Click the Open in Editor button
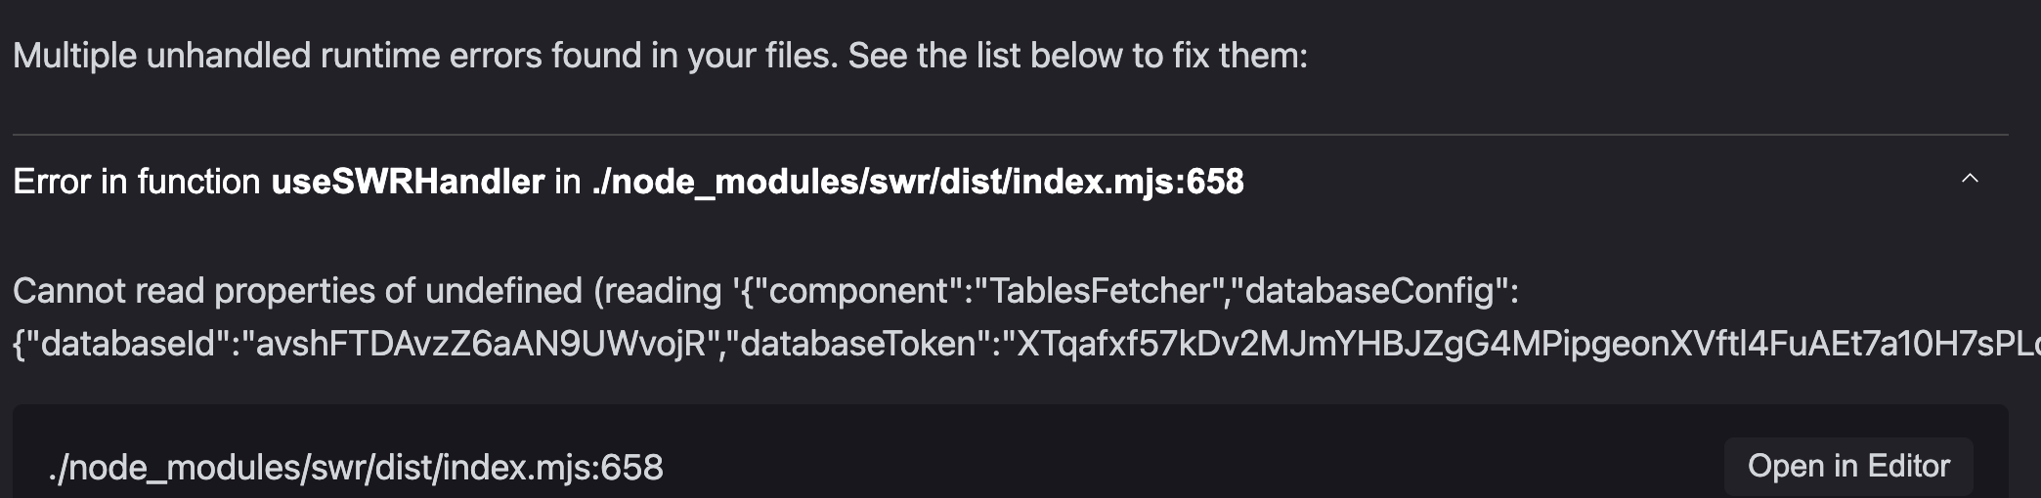Image resolution: width=2041 pixels, height=498 pixels. tap(1847, 467)
